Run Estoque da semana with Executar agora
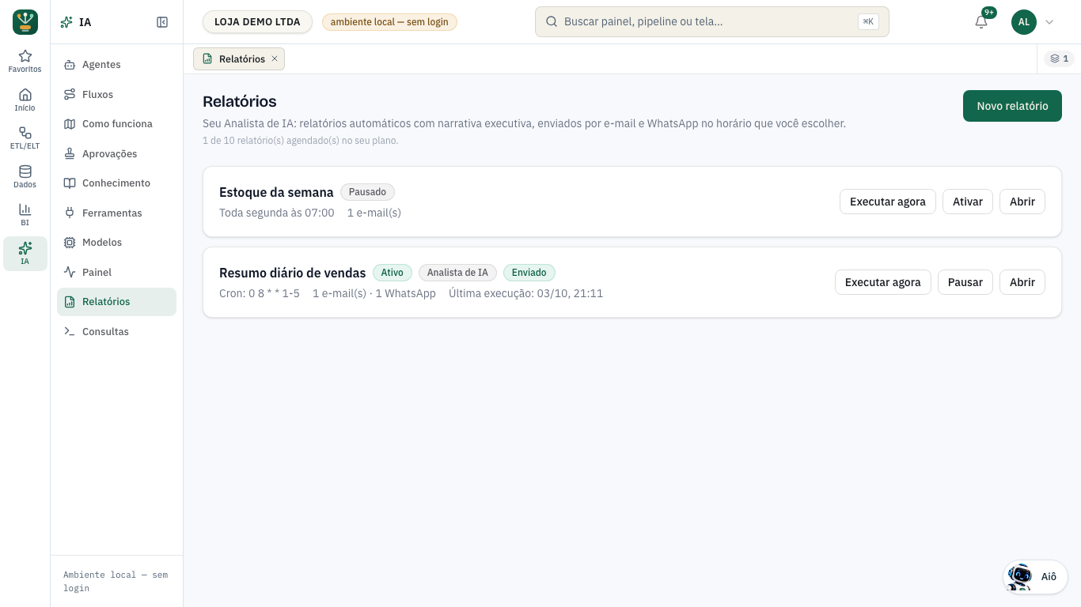Screen dimensions: 1081x607 (x=888, y=202)
